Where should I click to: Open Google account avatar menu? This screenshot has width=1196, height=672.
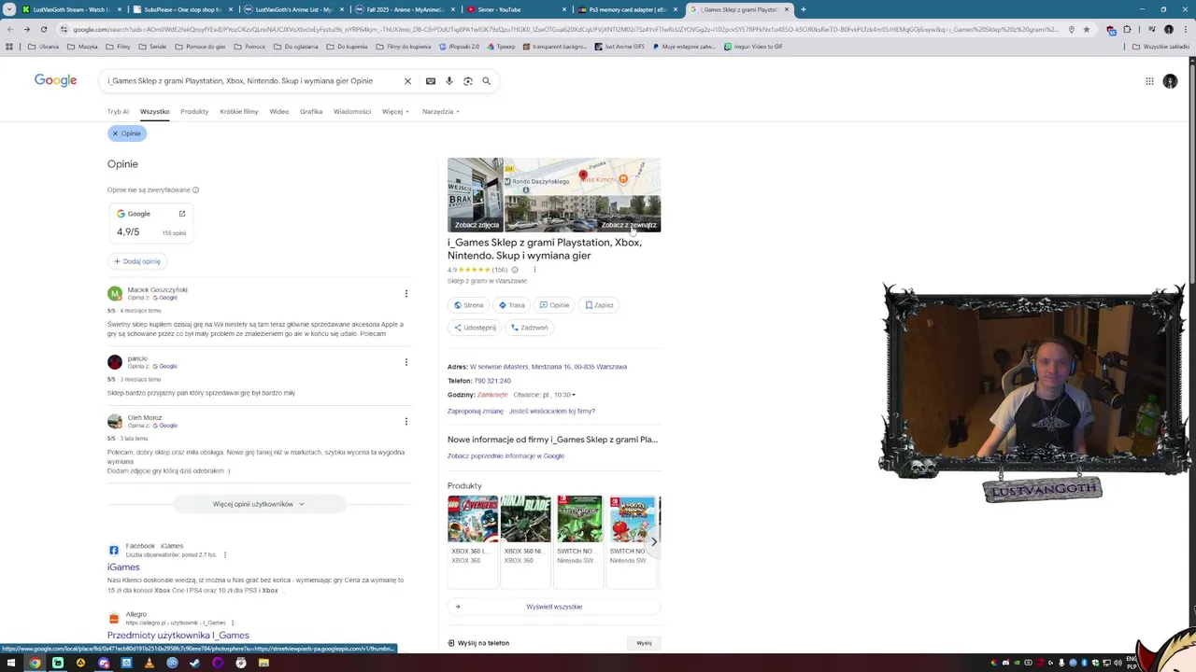[x=1170, y=81]
